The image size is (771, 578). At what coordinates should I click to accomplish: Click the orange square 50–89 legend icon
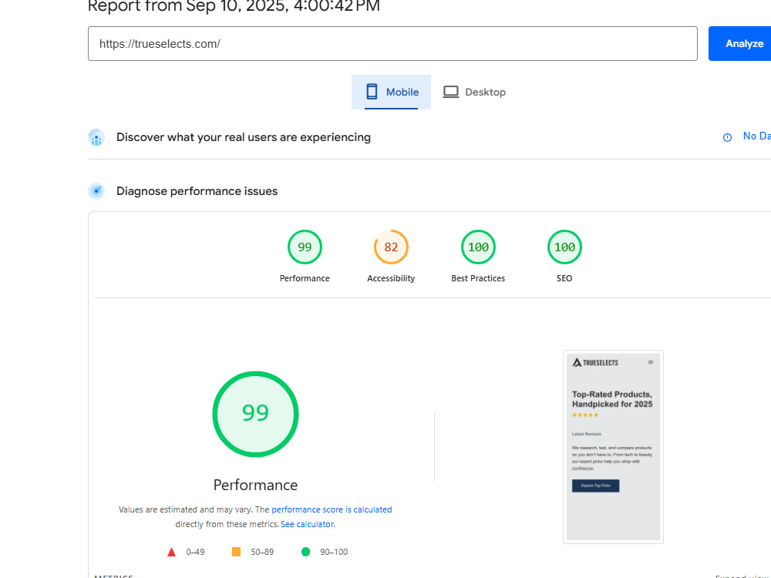(x=236, y=552)
